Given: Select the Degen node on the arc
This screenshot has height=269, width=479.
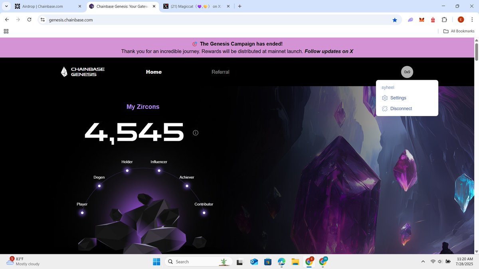Looking at the screenshot, I should click(x=99, y=186).
